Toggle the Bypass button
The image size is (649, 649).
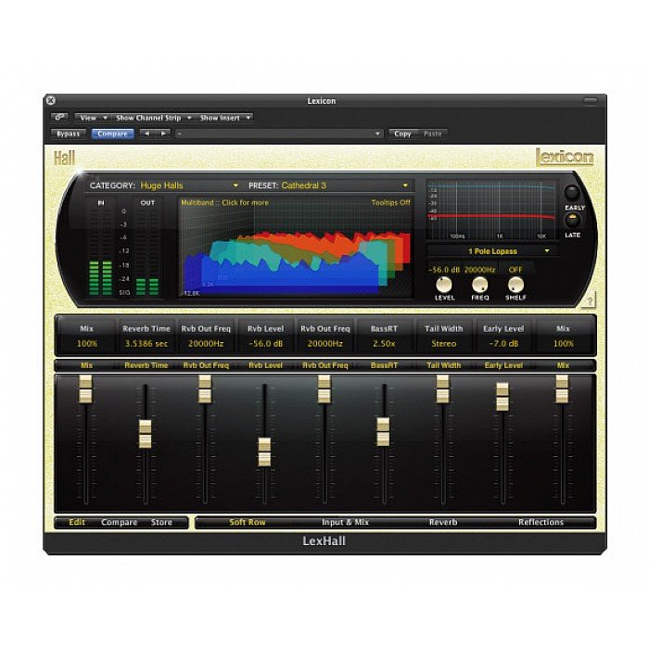pyautogui.click(x=69, y=134)
